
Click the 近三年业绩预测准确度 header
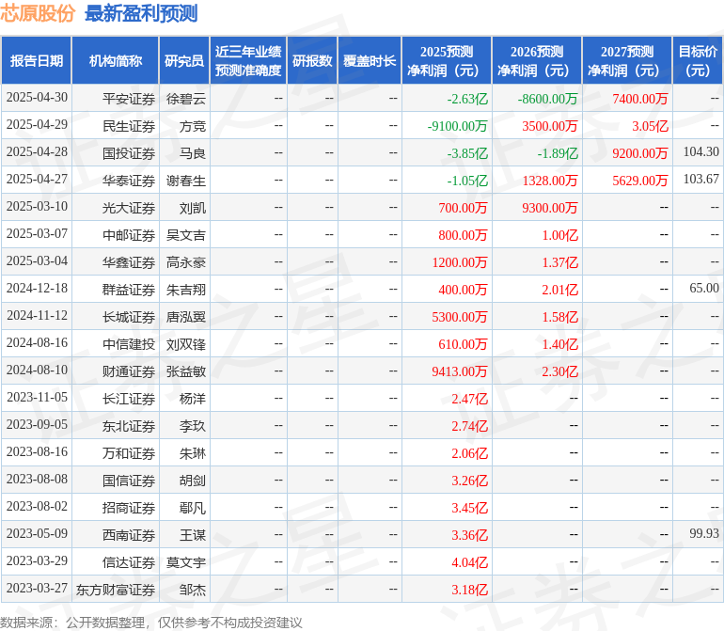[x=248, y=60]
